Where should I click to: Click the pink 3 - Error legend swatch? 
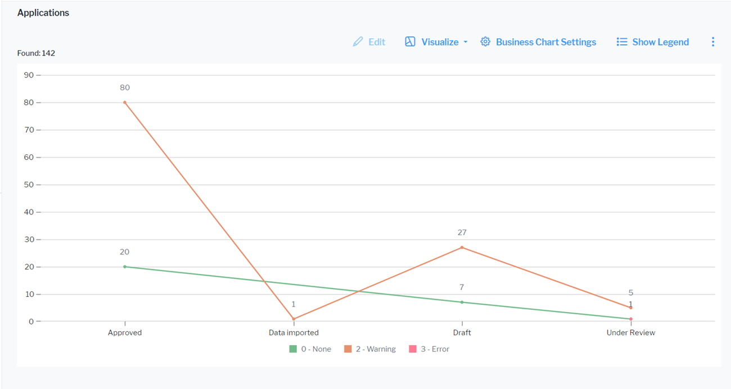413,349
